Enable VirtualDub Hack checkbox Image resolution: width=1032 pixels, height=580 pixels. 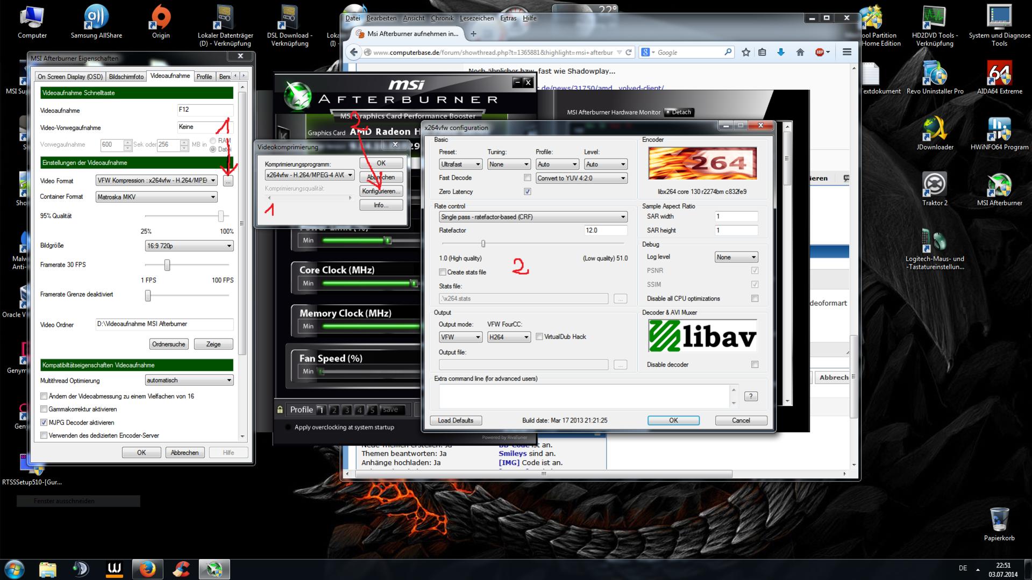coord(539,336)
